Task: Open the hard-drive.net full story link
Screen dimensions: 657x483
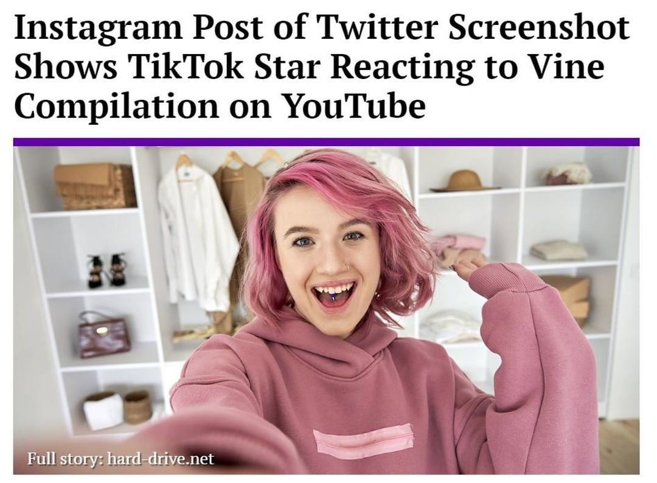Action: pyautogui.click(x=161, y=458)
